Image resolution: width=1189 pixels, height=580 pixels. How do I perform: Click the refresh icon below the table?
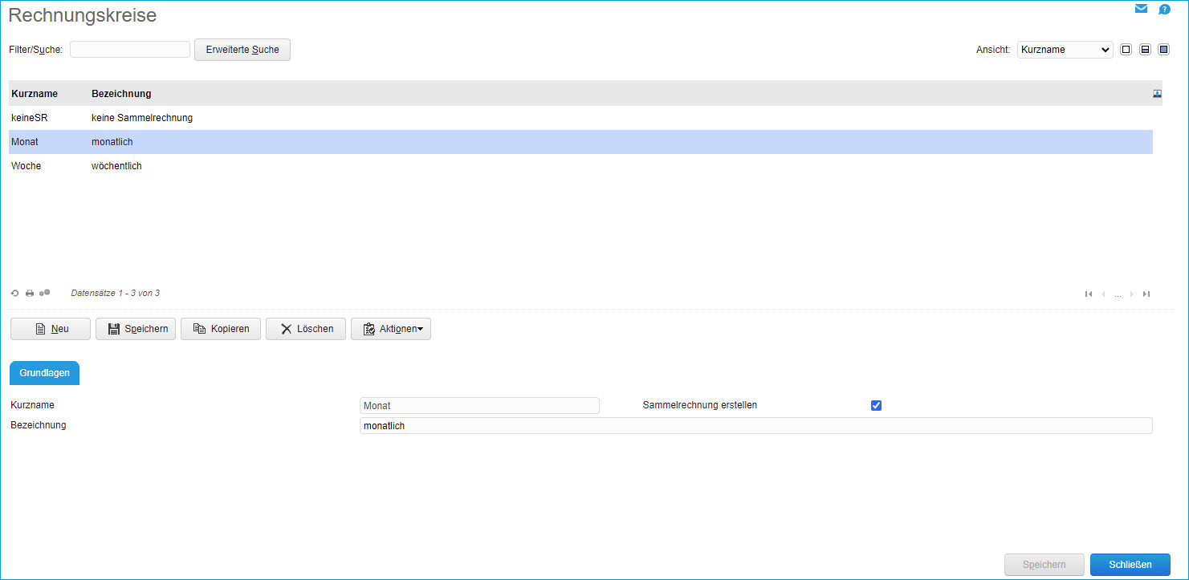(x=14, y=294)
